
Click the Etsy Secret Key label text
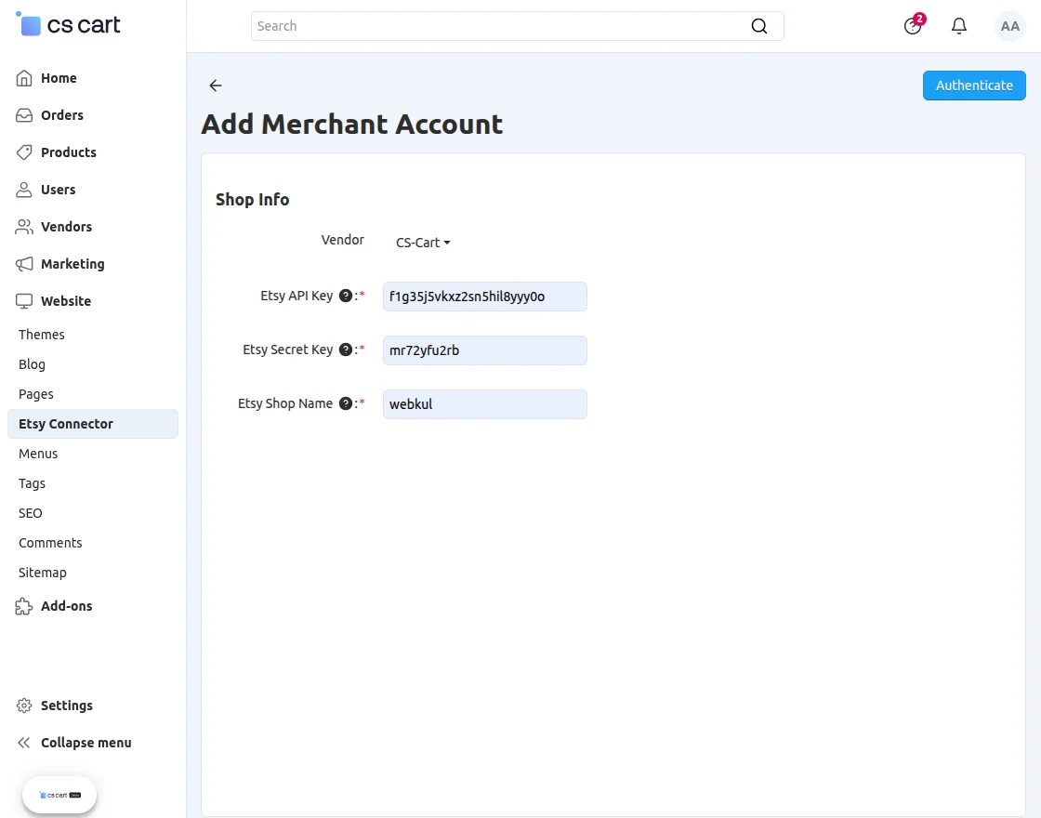(287, 350)
